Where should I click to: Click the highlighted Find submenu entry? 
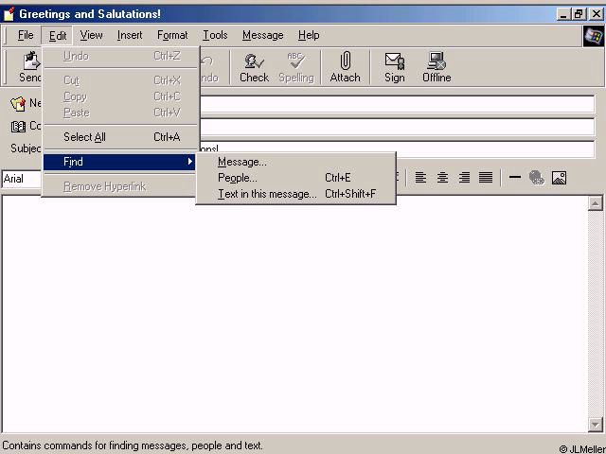(120, 162)
